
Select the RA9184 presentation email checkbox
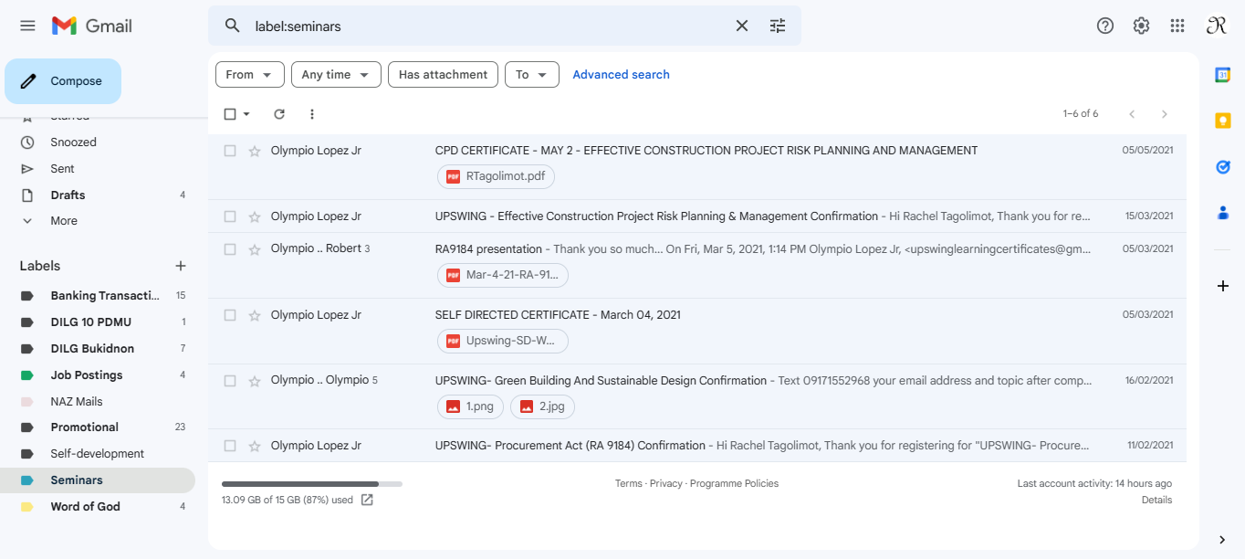click(x=230, y=249)
